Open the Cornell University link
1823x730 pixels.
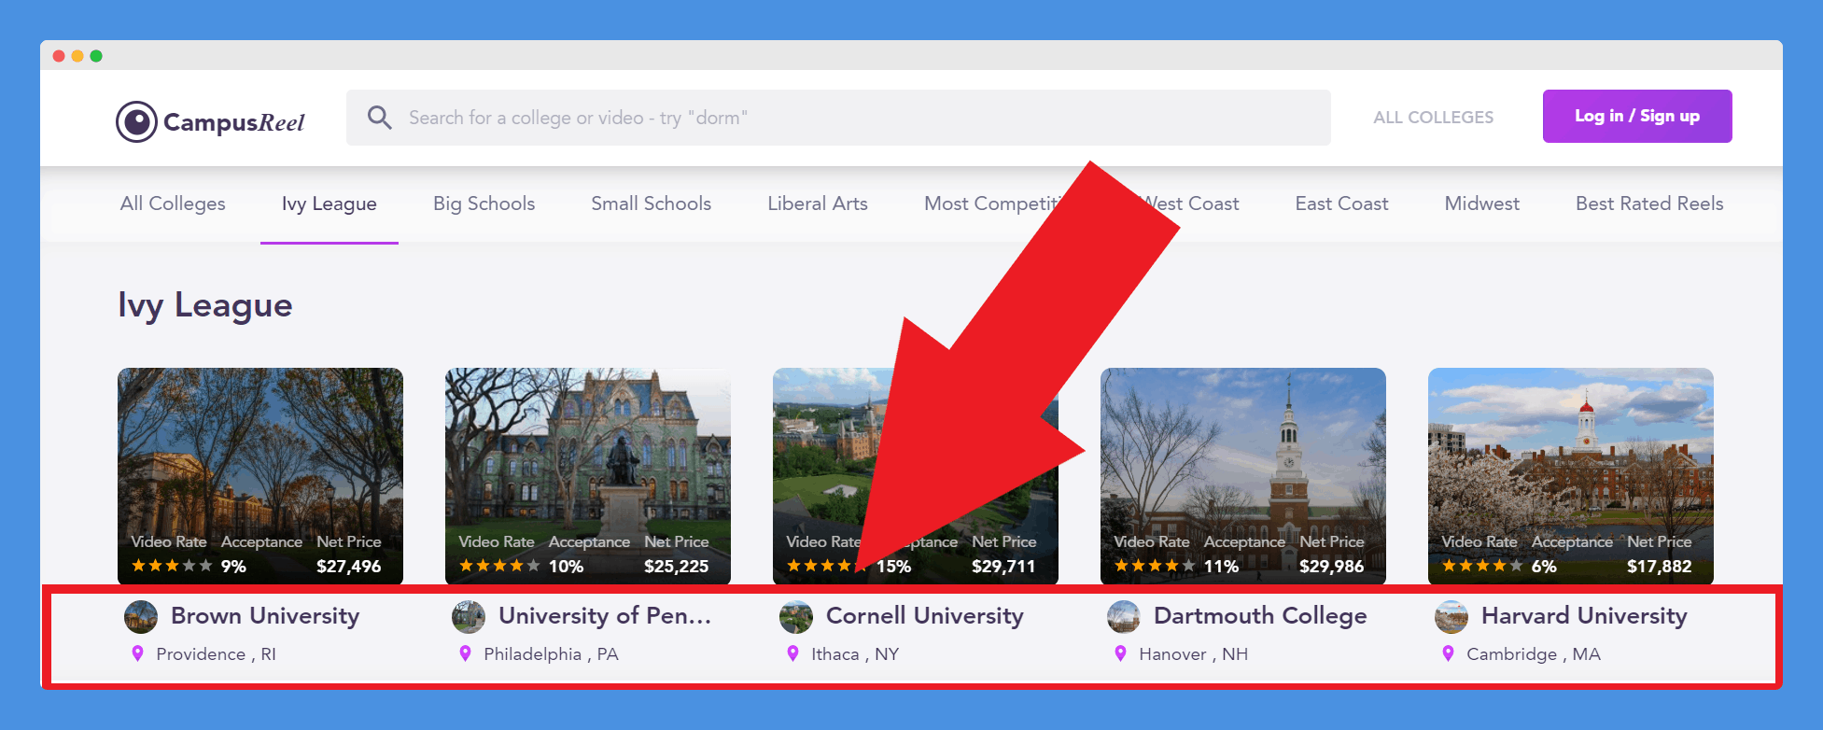(925, 616)
